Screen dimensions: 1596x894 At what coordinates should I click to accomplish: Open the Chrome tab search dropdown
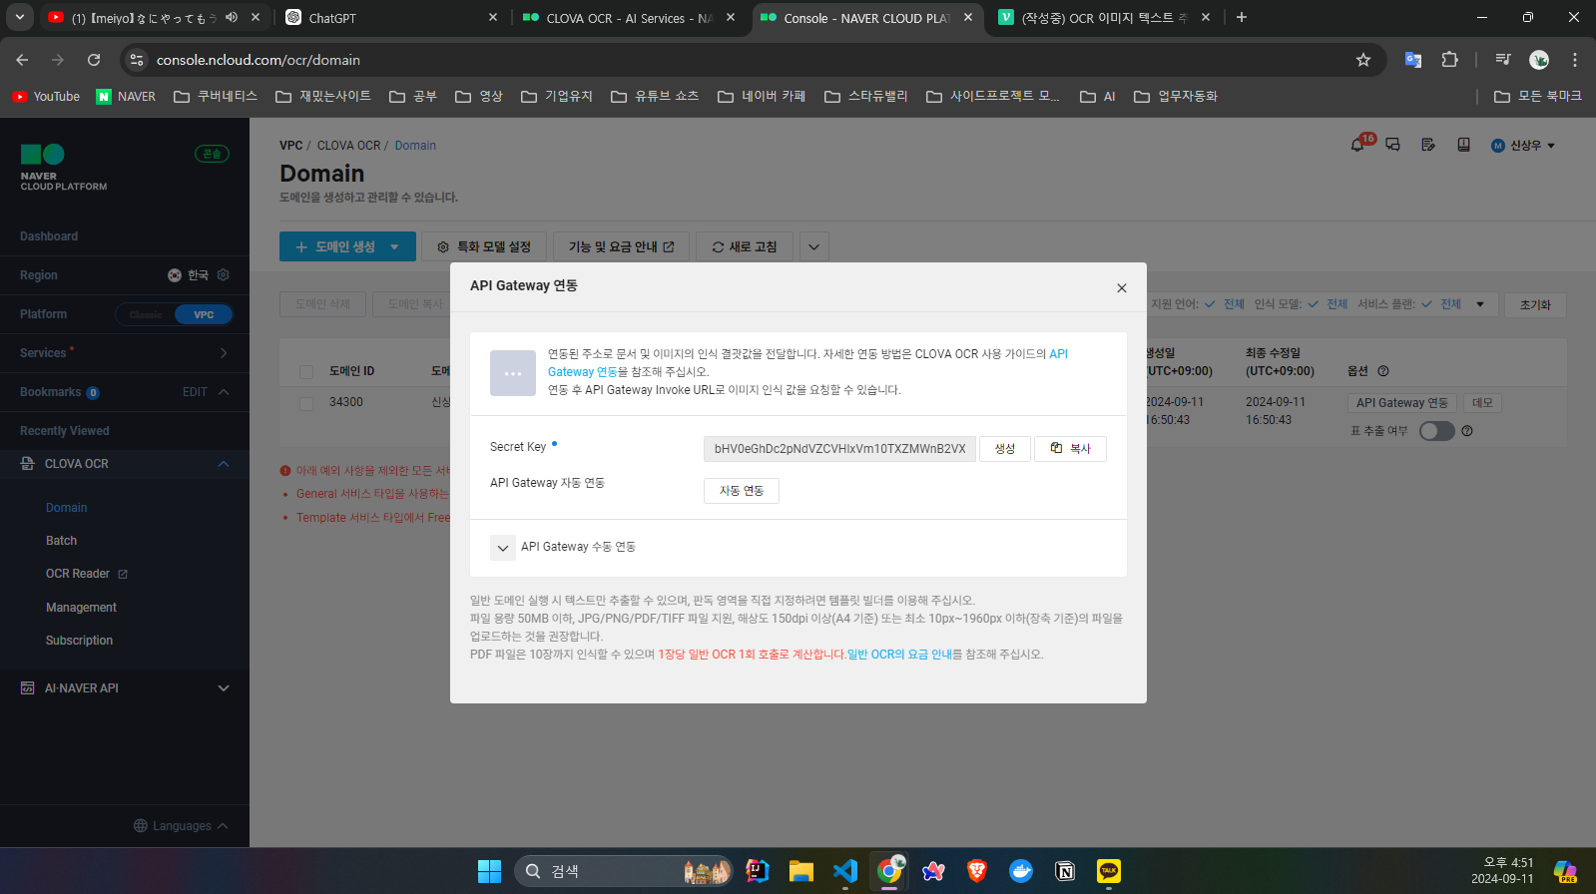pos(20,17)
